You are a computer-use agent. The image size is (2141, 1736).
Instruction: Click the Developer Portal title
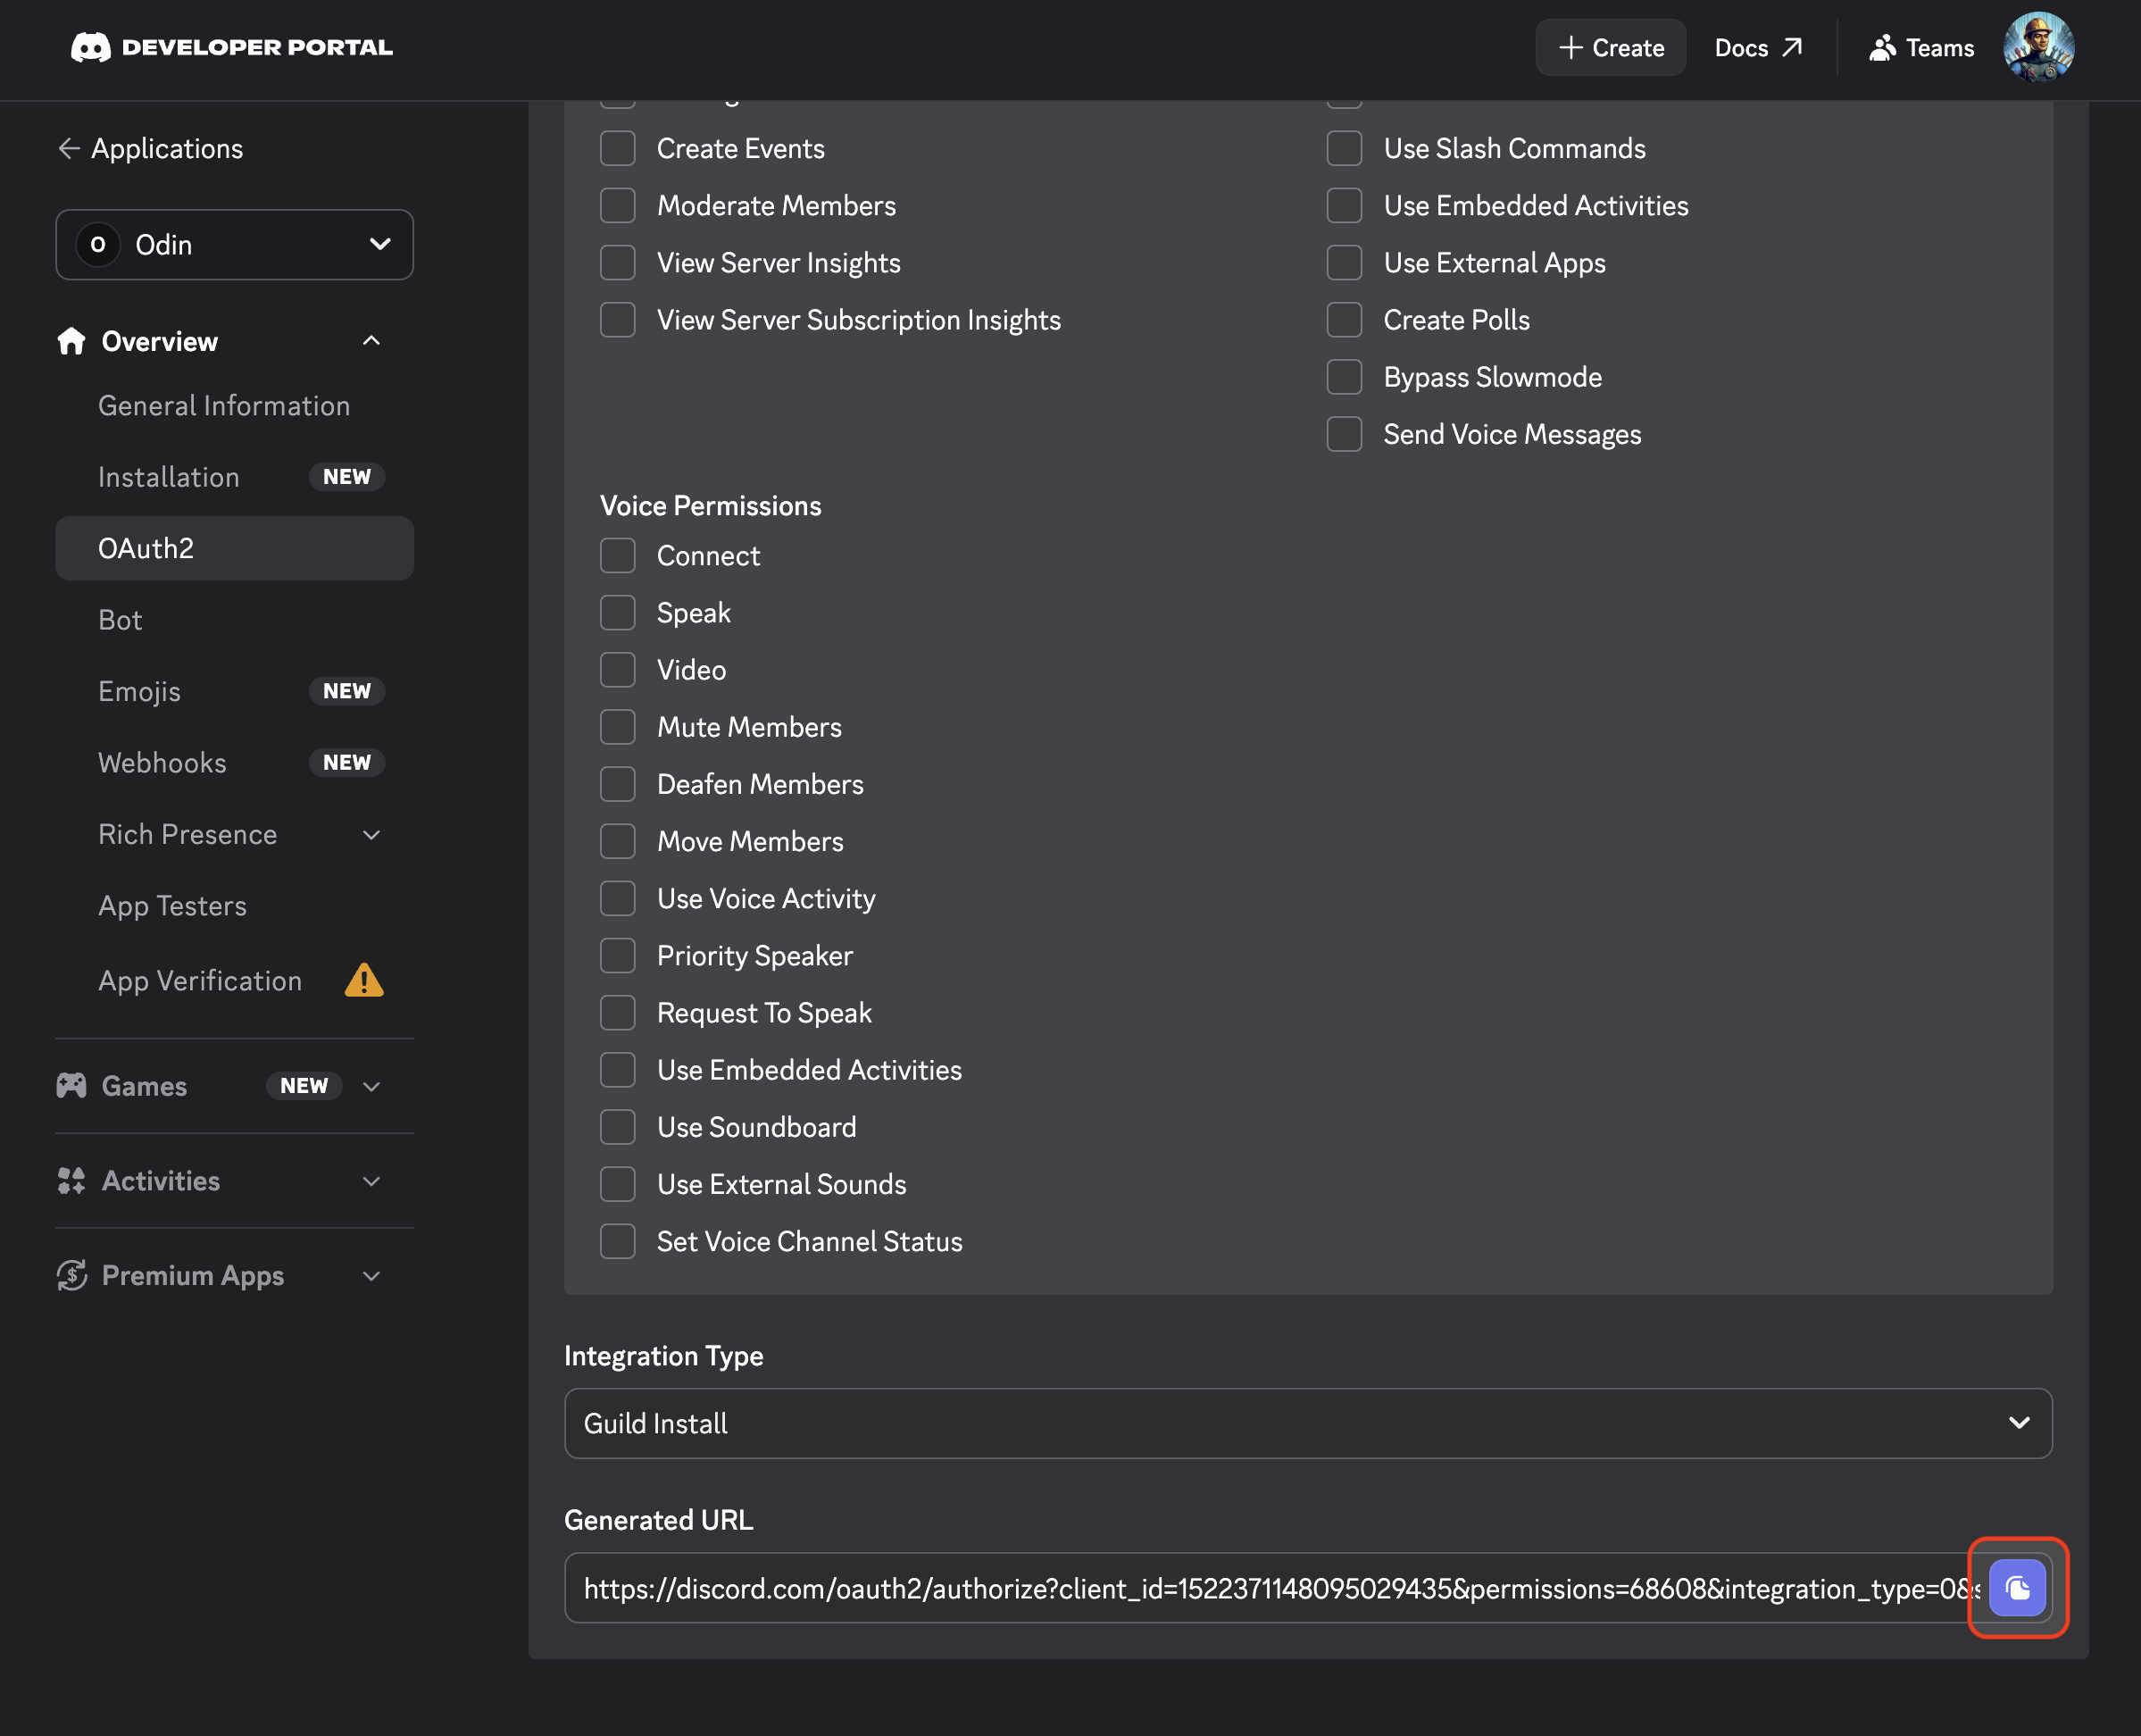click(x=257, y=47)
